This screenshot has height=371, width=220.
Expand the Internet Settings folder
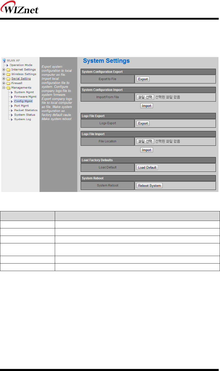click(x=4, y=69)
